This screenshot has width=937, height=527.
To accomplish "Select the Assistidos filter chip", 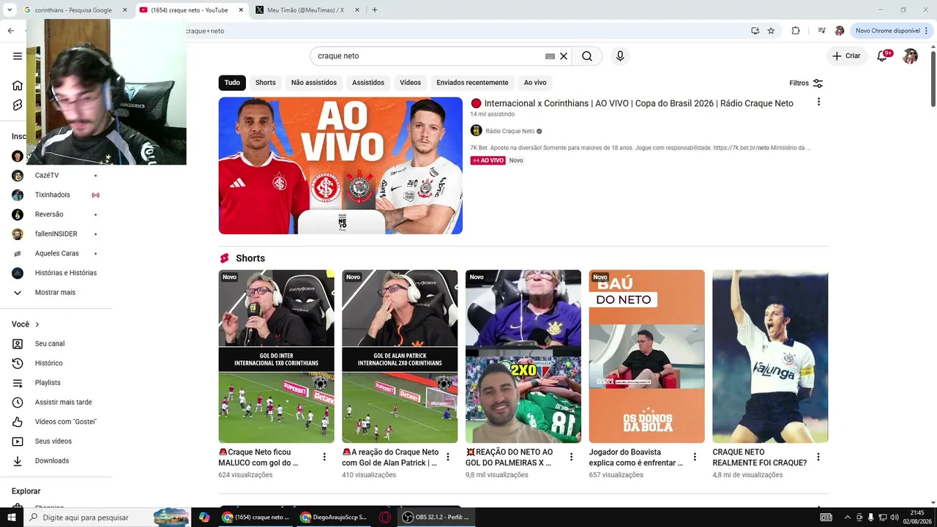I will [x=368, y=83].
